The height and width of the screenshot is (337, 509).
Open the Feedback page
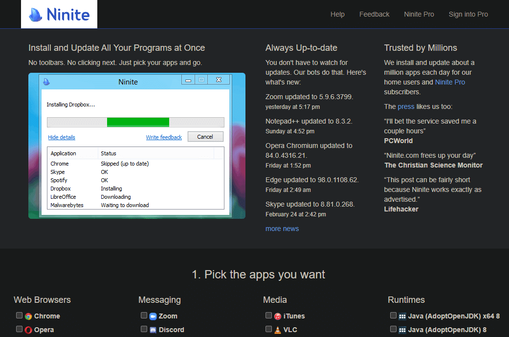click(x=374, y=14)
